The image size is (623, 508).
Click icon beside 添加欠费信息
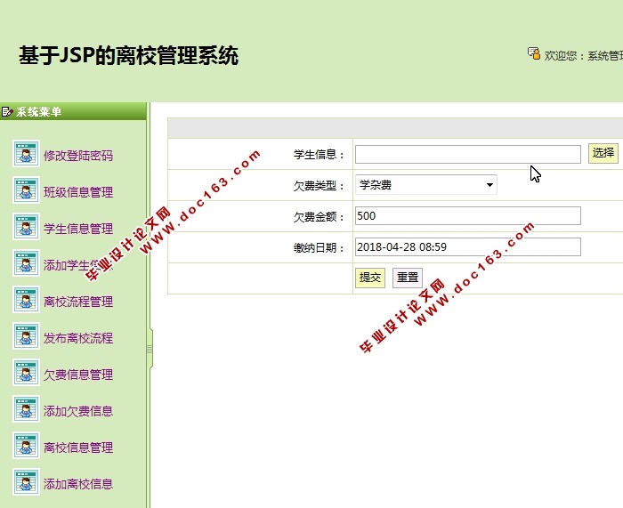click(x=26, y=408)
